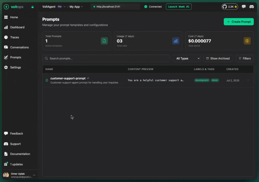This screenshot has height=182, width=259.
Task: Click the Traces clock icon
Action: tap(6, 37)
